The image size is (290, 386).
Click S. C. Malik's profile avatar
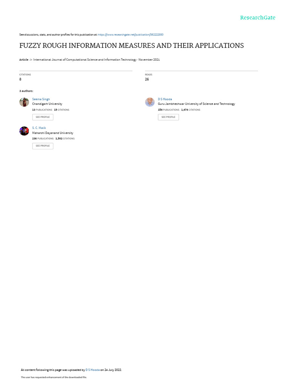tap(24, 131)
